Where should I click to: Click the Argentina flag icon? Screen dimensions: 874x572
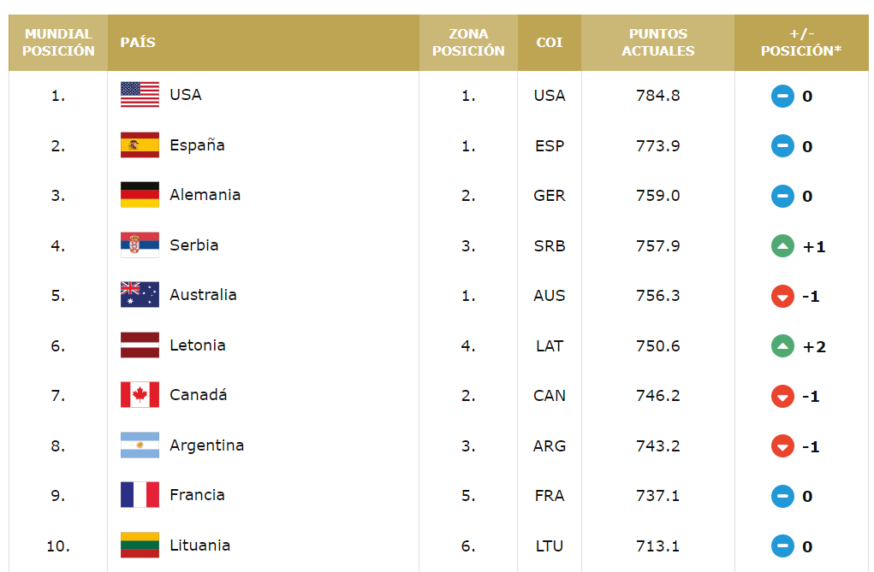point(140,445)
